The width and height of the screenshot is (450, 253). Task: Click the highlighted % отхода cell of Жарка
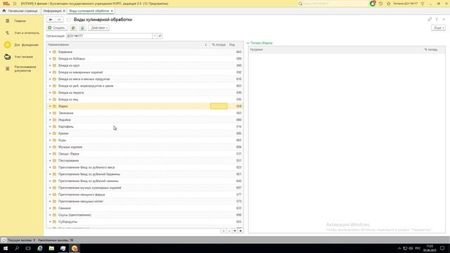[219, 106]
